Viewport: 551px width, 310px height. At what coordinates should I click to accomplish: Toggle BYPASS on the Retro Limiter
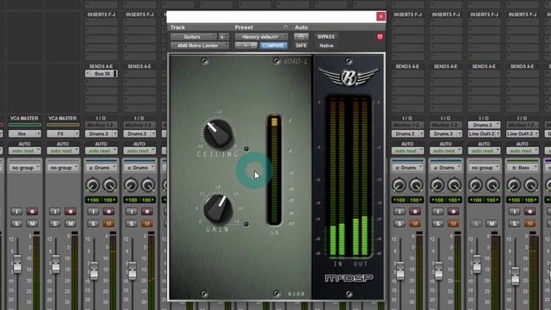coord(326,36)
